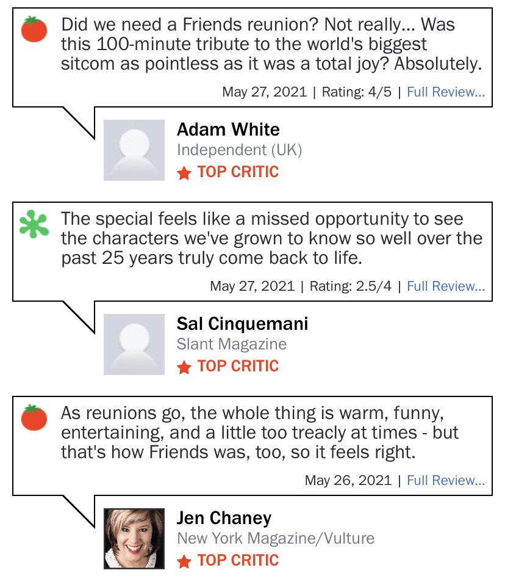
Task: Open Jen Chaney's profile photo
Action: [x=134, y=538]
